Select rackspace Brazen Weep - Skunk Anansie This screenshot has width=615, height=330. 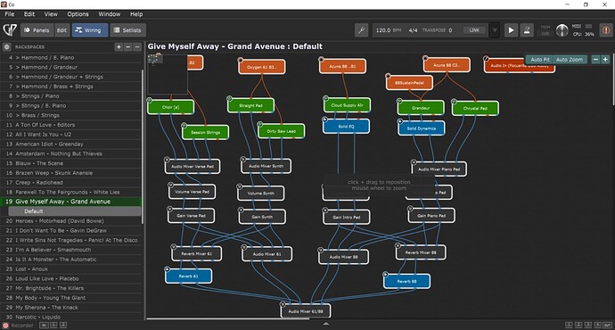point(71,173)
